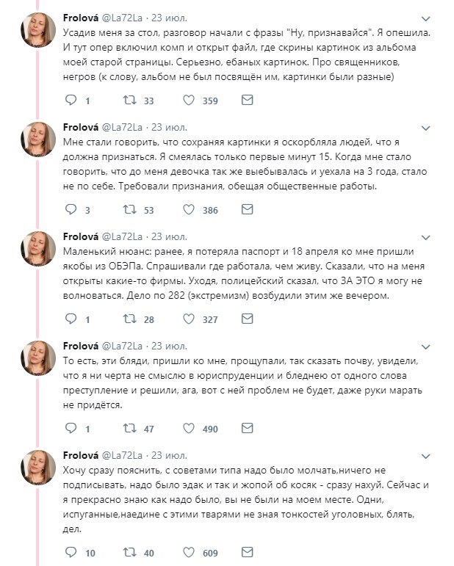Like the tweet with 609 likes
Image resolution: width=454 pixels, height=566 pixels.
tap(188, 553)
